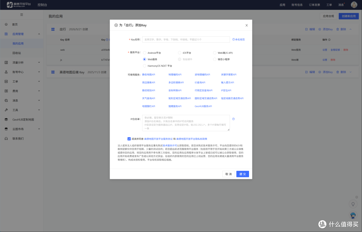Click the floating assistant avatar icon

click(x=353, y=215)
